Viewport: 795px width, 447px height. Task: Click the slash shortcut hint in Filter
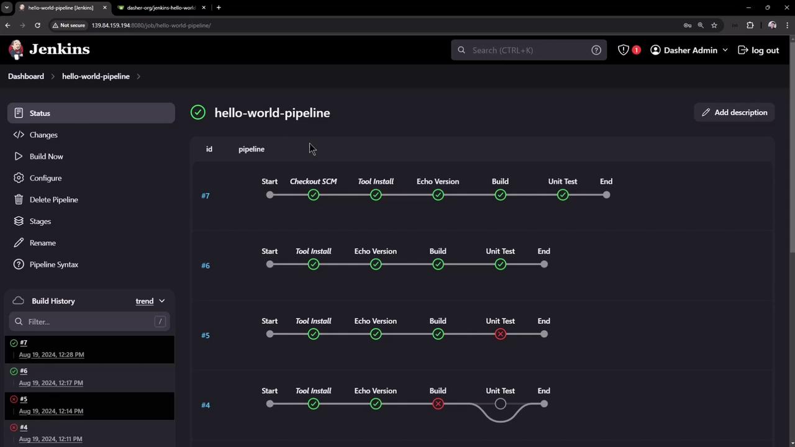coord(160,322)
